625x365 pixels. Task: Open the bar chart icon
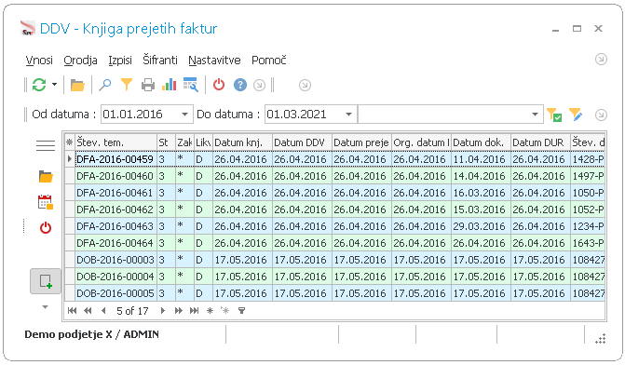pos(169,85)
